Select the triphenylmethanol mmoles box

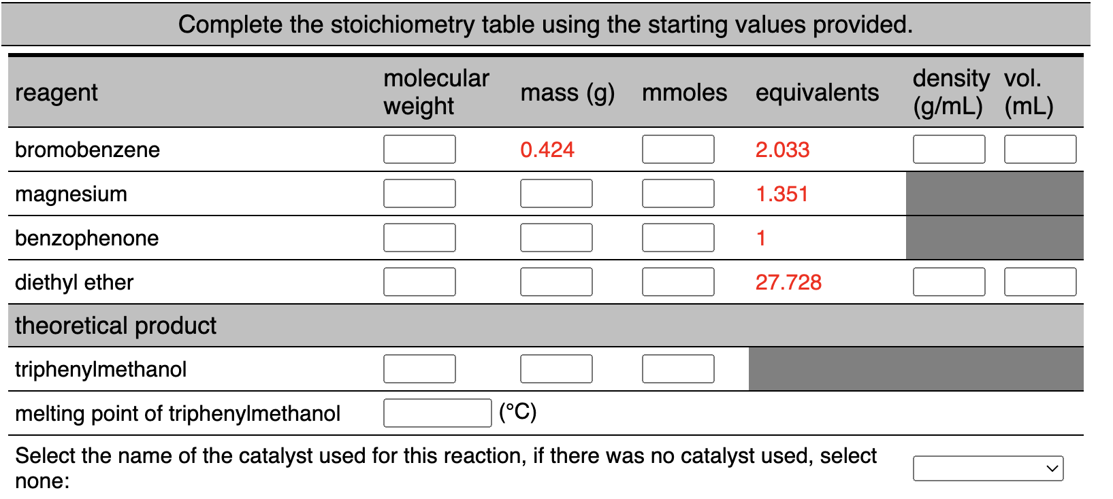(x=678, y=368)
